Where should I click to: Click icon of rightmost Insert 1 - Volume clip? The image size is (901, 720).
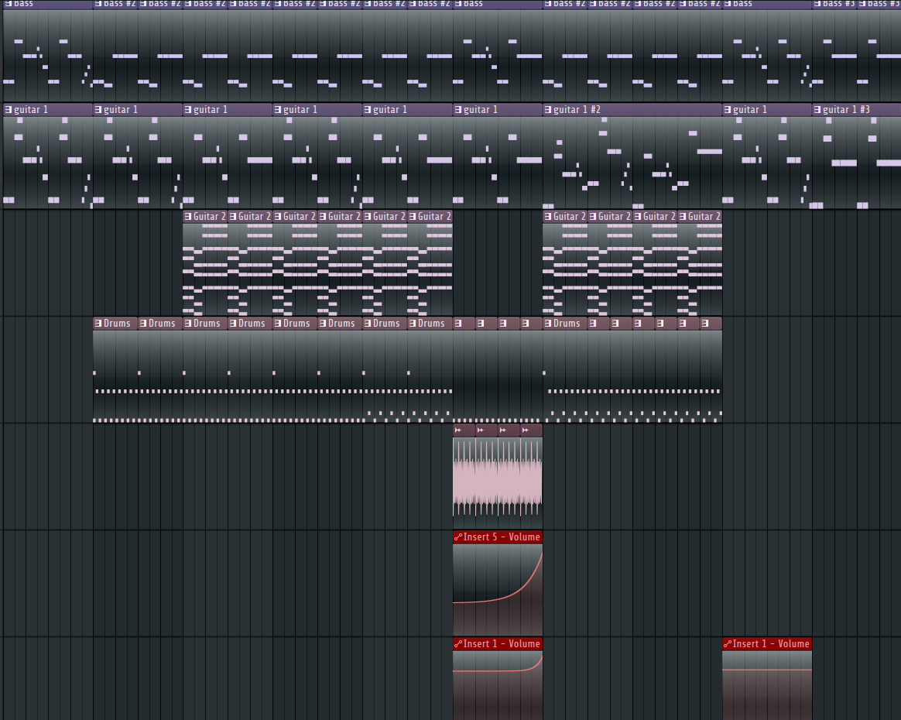728,644
